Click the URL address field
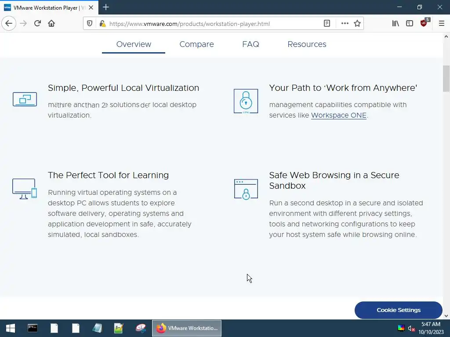Screen dimensions: 450x337 click(214, 24)
